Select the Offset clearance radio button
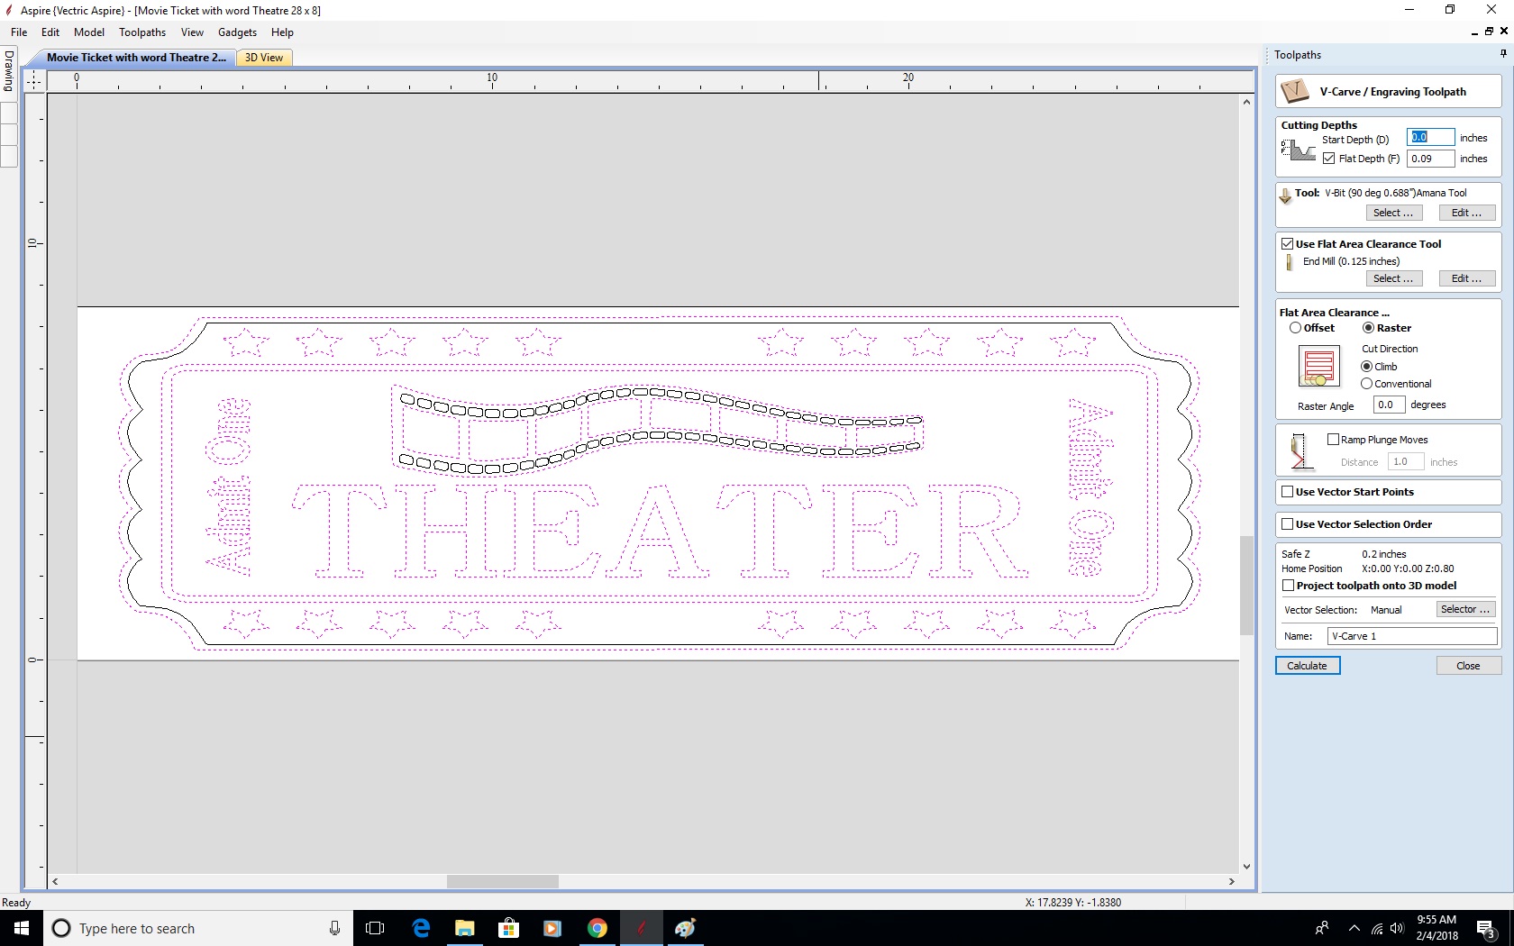The width and height of the screenshot is (1514, 946). (1295, 328)
